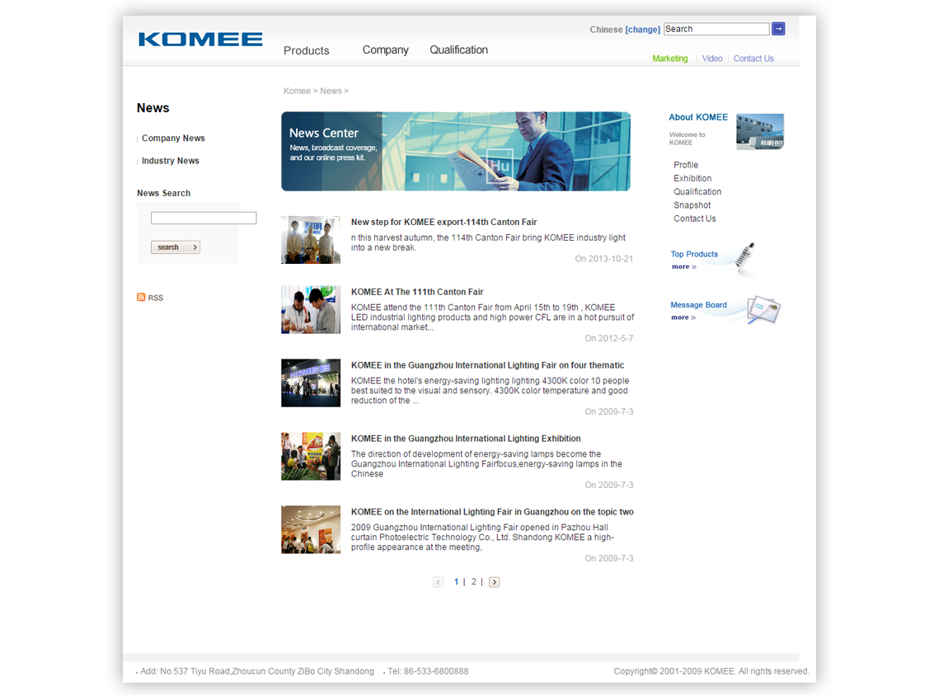934x695 pixels.
Task: Click the Top Products title
Action: 695,254
